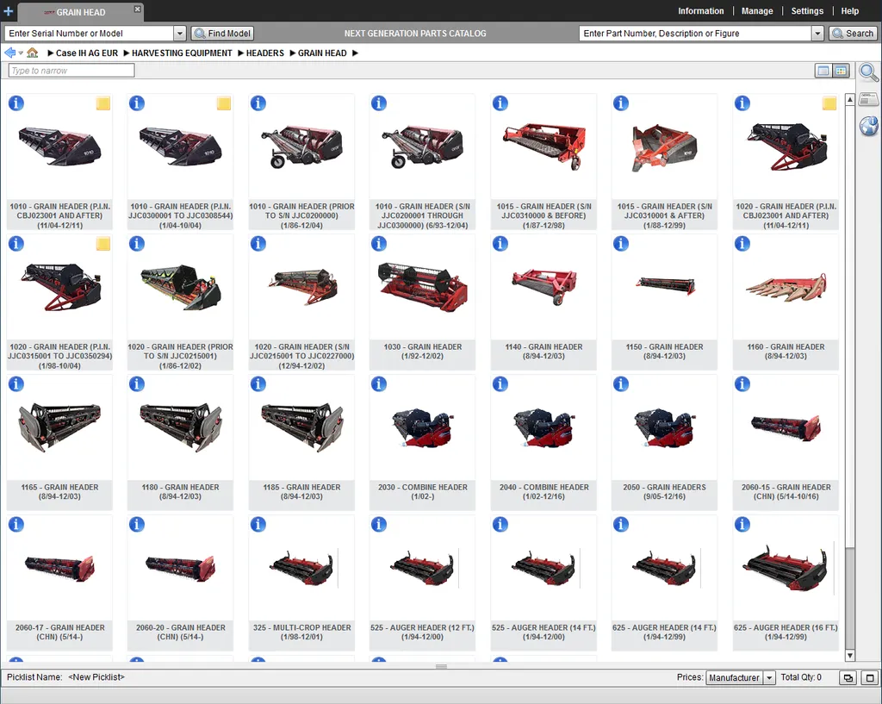Screen dimensions: 882x704
Task: Yellow note icon on 1020 CBJ023001 card
Action: coord(829,103)
